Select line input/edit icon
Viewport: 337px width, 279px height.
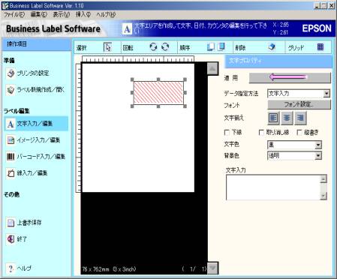[11, 173]
